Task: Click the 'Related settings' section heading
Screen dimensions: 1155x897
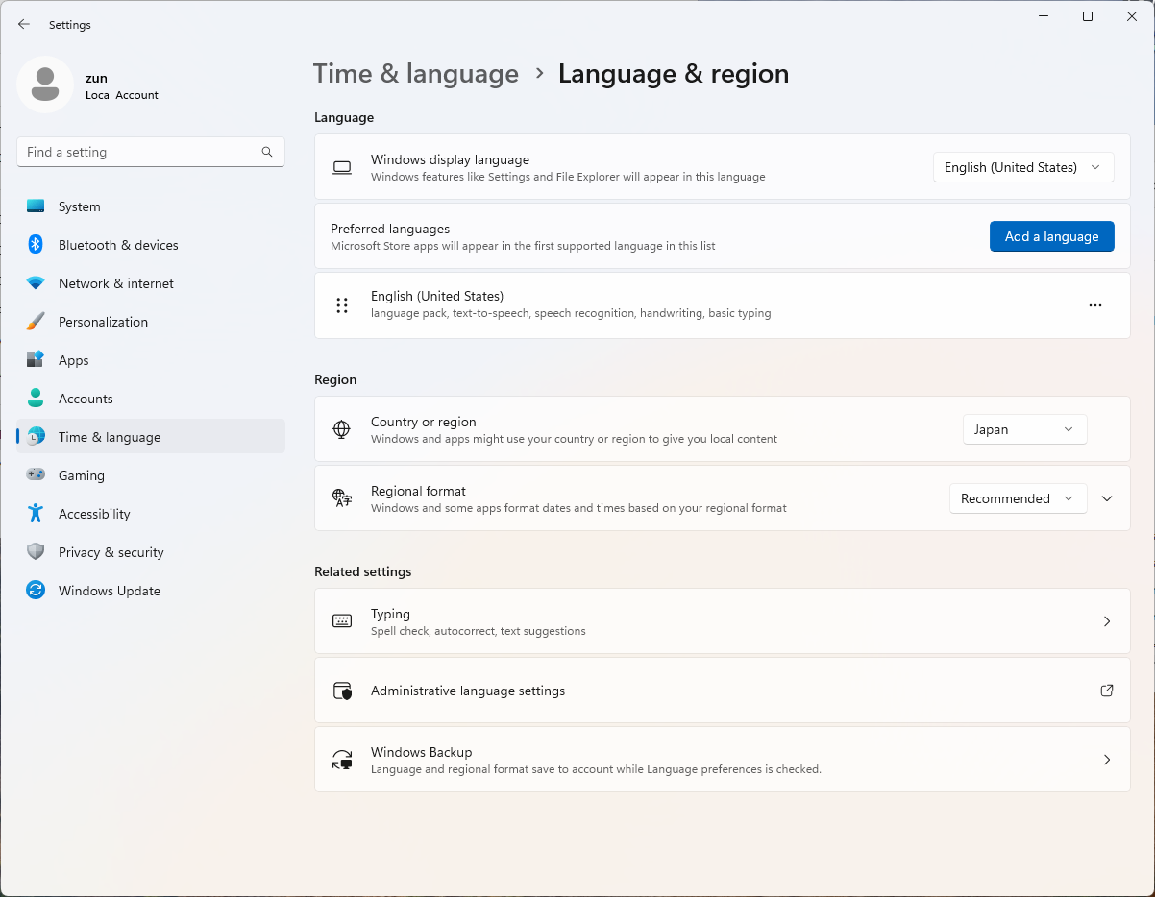Action: point(362,571)
